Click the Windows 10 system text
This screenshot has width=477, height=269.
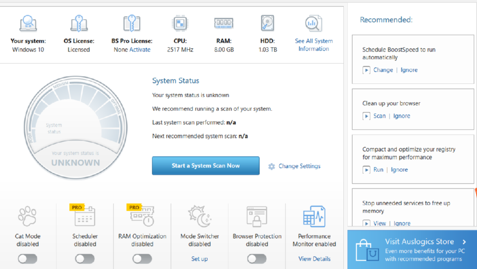(x=28, y=50)
